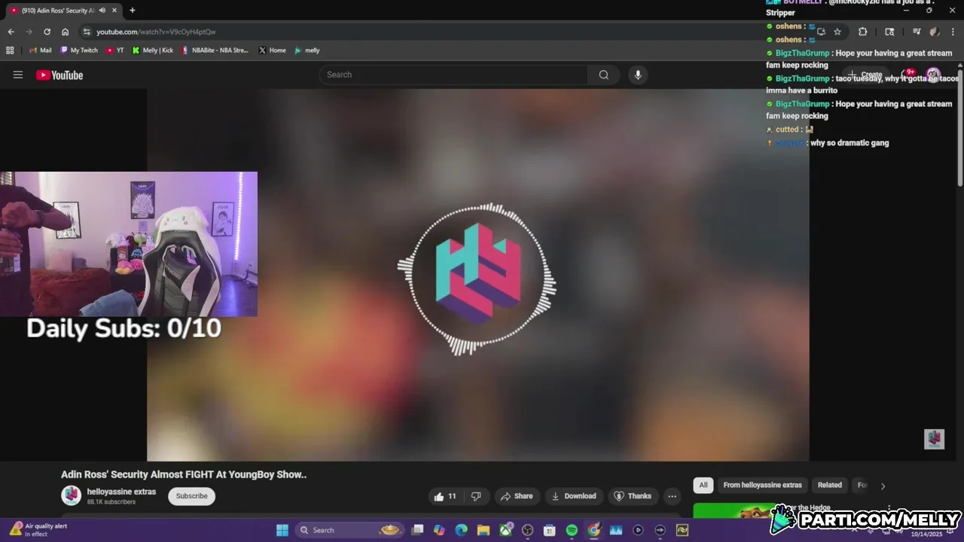Select From helloyassine extras chip
The image size is (964, 542).
tap(762, 485)
